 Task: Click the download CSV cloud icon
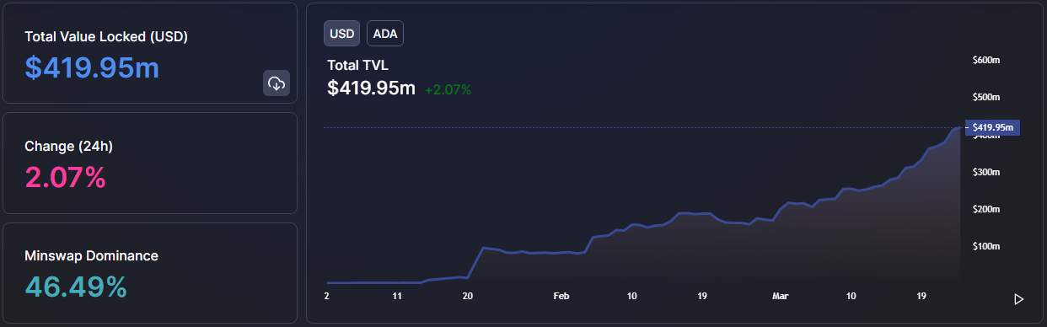[277, 83]
